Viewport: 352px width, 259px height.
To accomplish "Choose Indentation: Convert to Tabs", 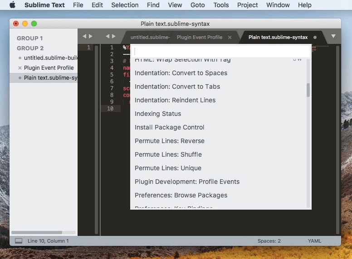I will pos(177,86).
